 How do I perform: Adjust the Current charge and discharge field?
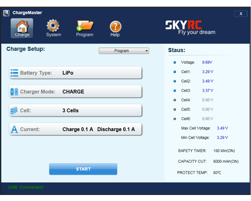(75, 129)
